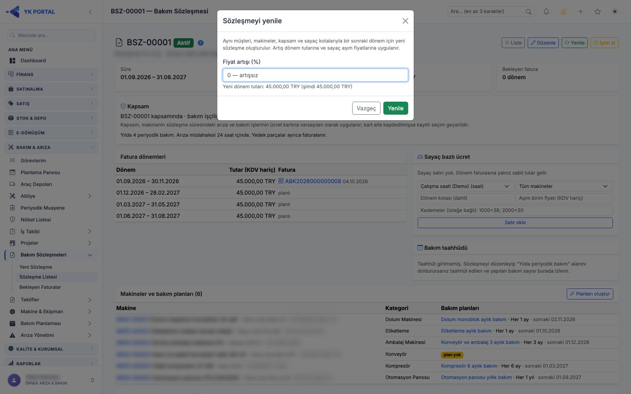Expand the STOK & DEPO section
Image resolution: width=631 pixels, height=394 pixels.
[x=51, y=118]
